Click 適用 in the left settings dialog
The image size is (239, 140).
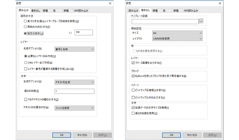[103, 135]
